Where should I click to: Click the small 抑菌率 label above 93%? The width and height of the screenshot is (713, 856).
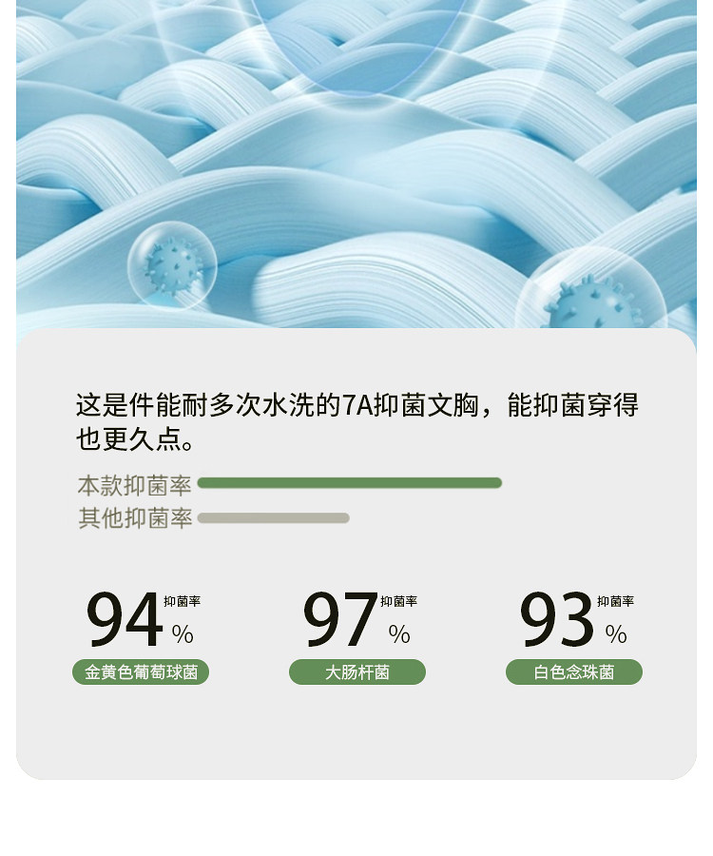click(x=616, y=601)
